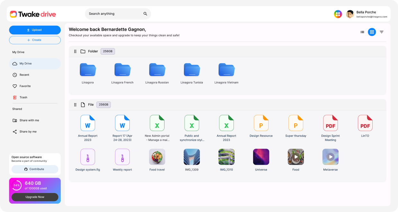Click the 64% storage progress ring
The width and height of the screenshot is (398, 212).
pyautogui.click(x=16, y=185)
